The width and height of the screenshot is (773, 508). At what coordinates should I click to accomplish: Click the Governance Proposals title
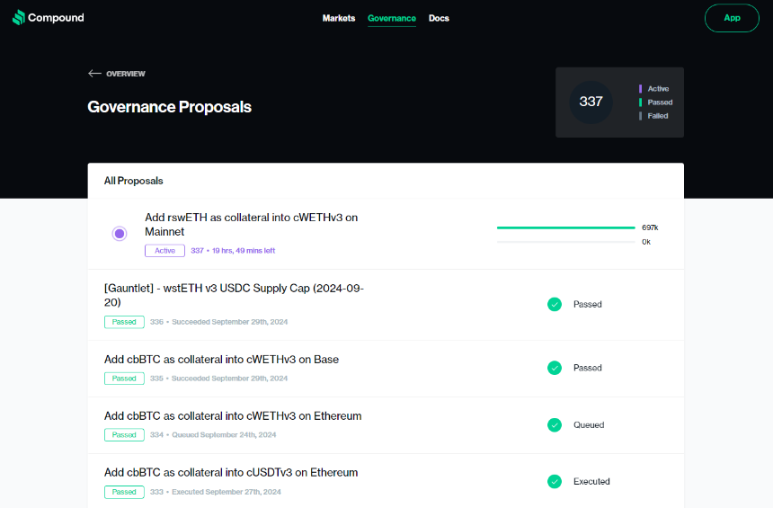pos(170,107)
